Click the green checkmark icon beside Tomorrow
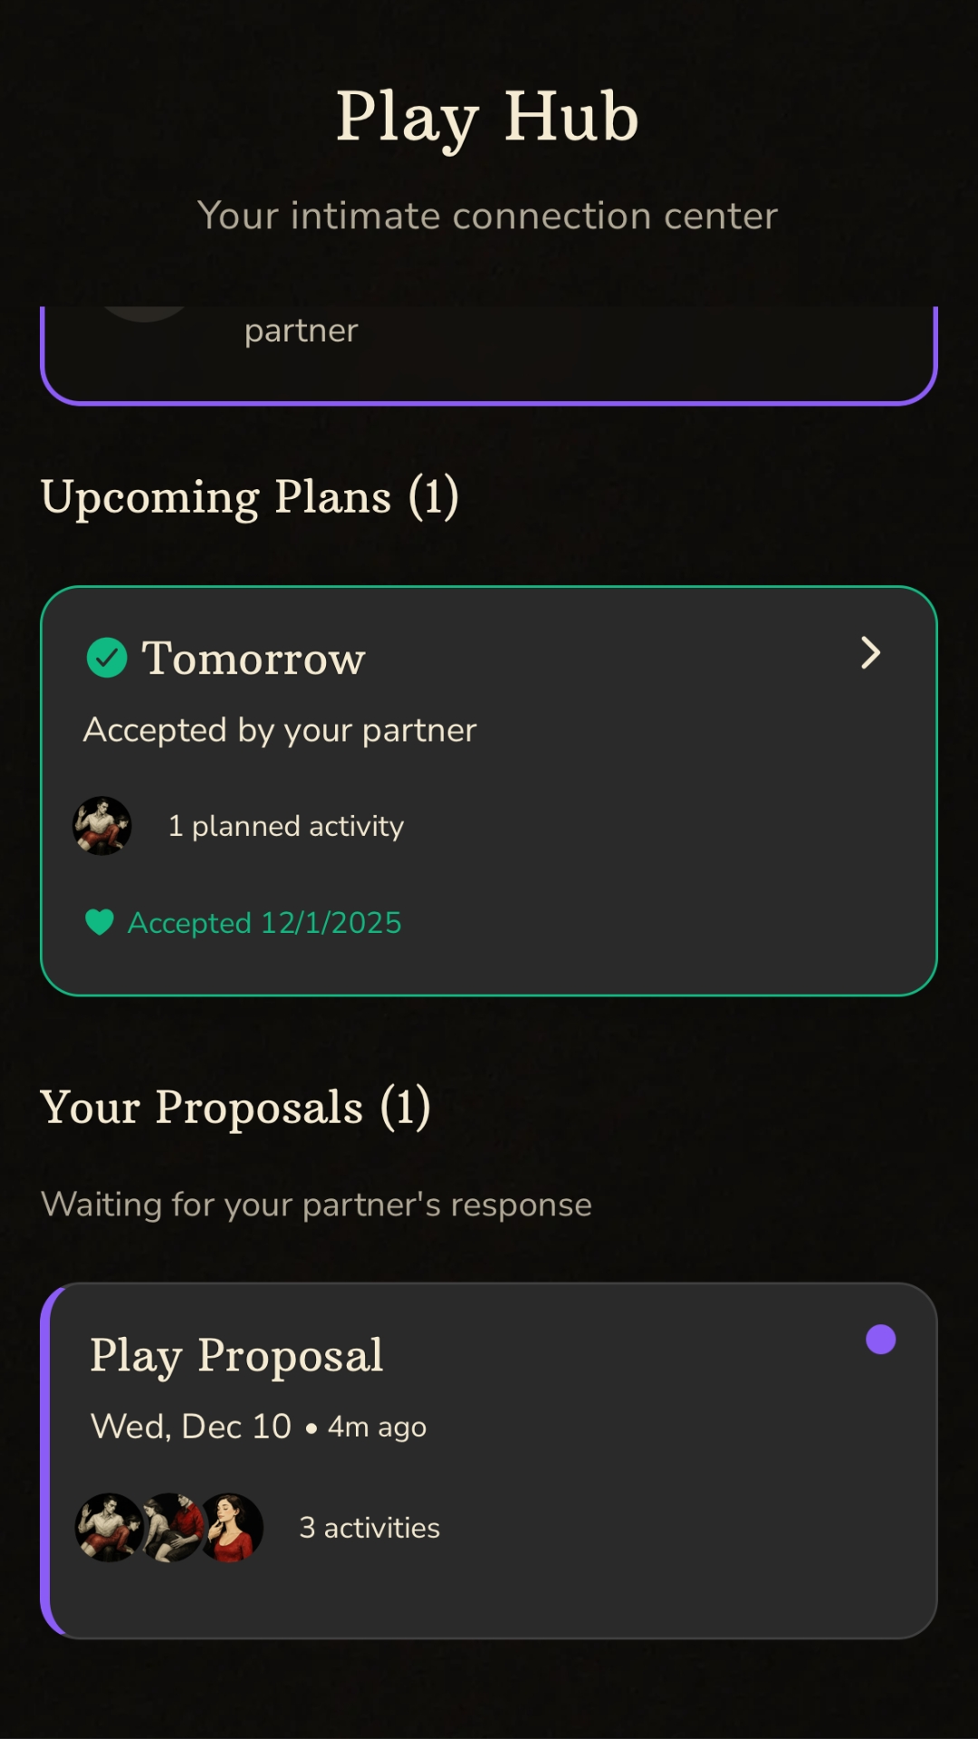 (x=107, y=658)
